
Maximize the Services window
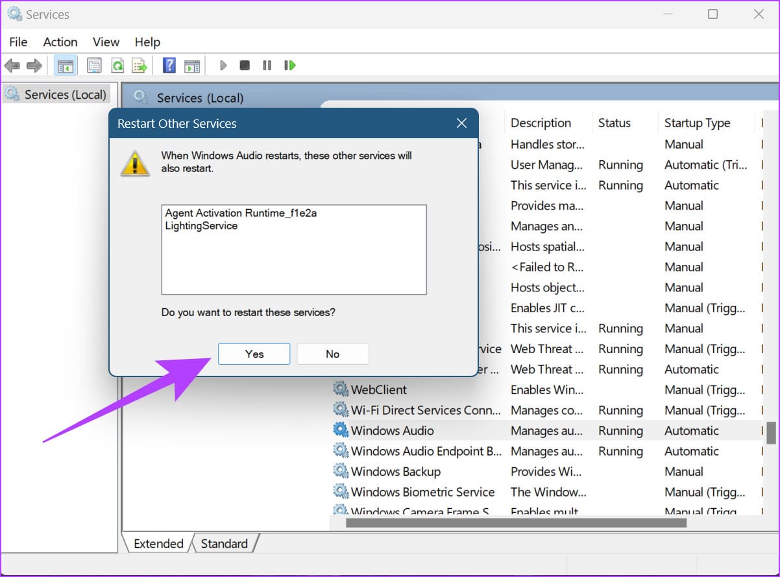[713, 14]
